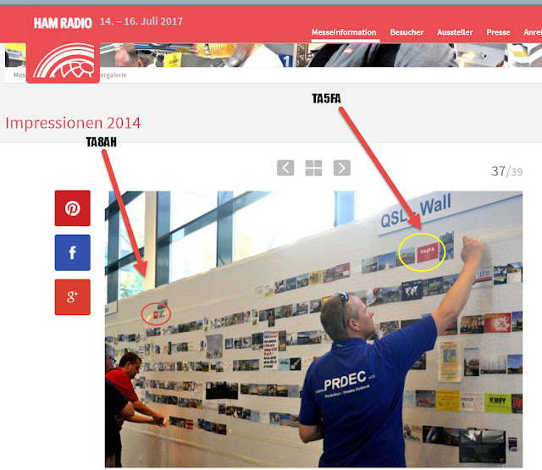Click the yellow-circled TA5FA card
Viewport: 542px width, 470px height.
pos(428,252)
